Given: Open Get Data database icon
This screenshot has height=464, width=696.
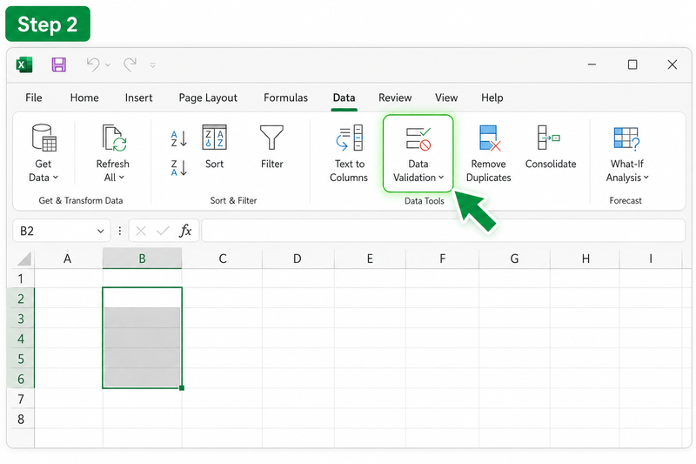Looking at the screenshot, I should click(44, 138).
